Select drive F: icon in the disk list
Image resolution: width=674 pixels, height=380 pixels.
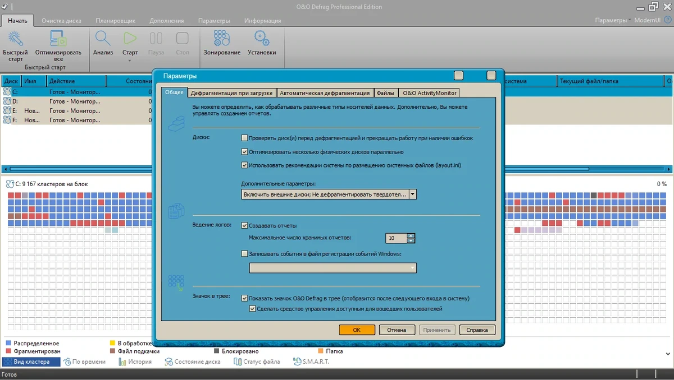click(7, 120)
